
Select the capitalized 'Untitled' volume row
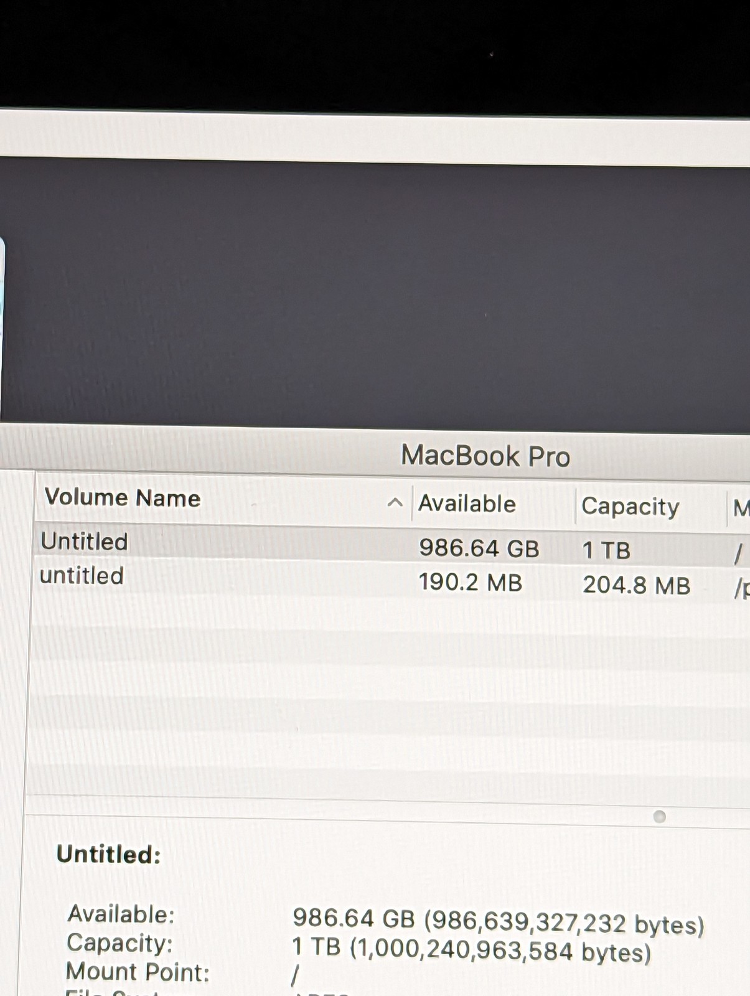click(392, 545)
